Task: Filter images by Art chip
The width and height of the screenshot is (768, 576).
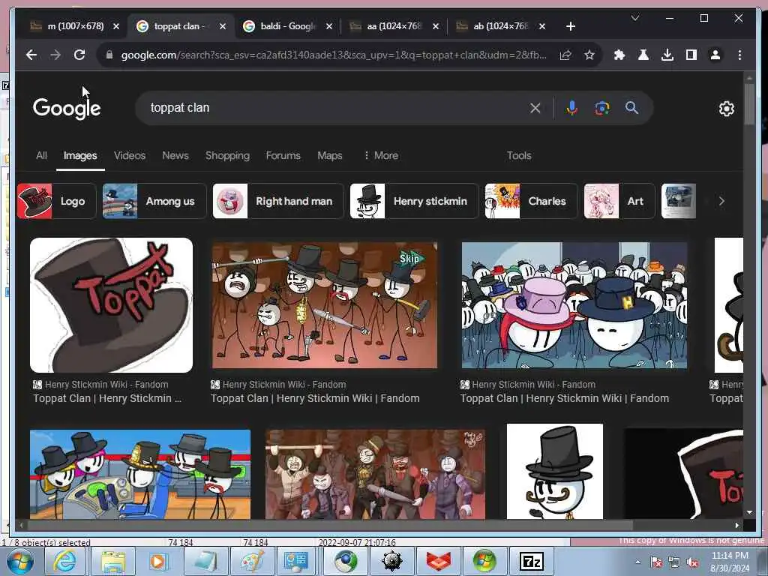Action: [x=619, y=201]
